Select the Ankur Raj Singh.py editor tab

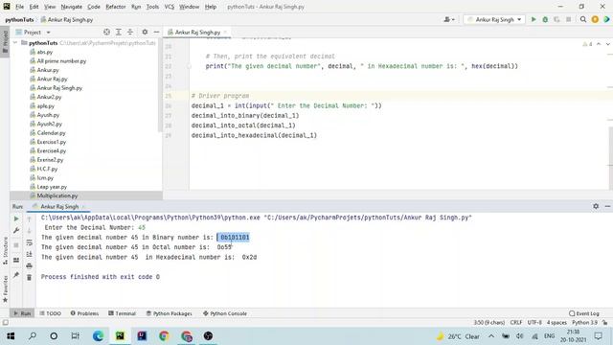pos(197,32)
